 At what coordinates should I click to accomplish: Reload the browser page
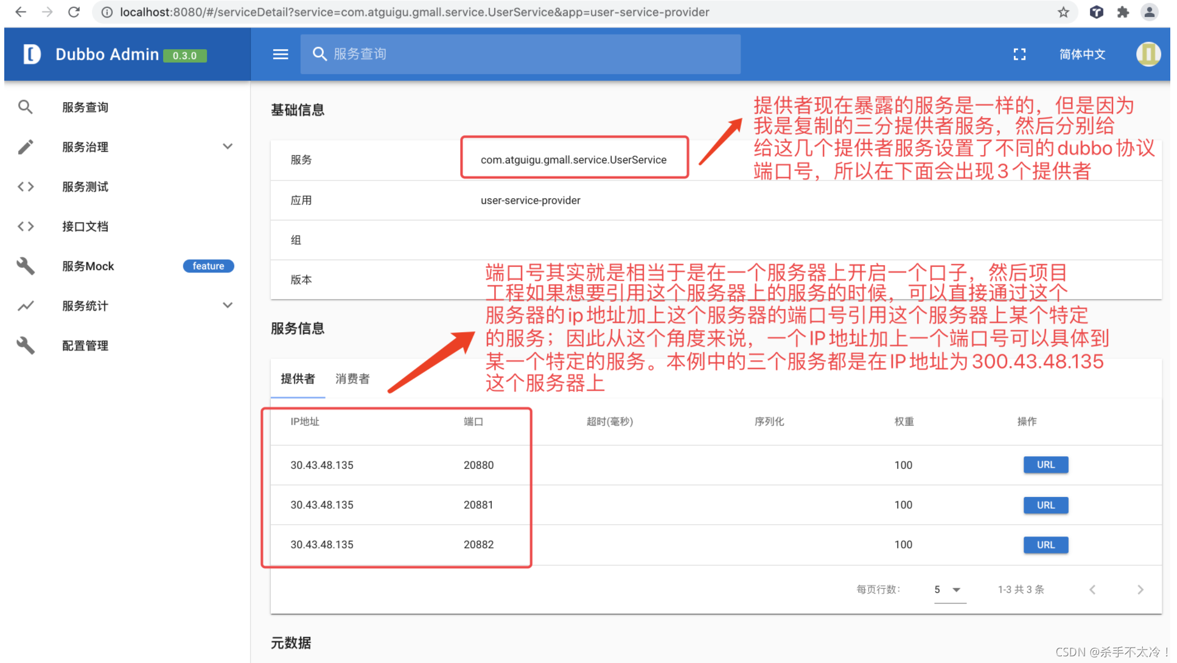pyautogui.click(x=74, y=12)
